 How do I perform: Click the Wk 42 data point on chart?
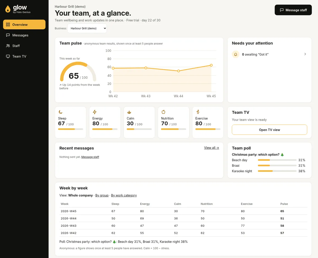[113, 68]
